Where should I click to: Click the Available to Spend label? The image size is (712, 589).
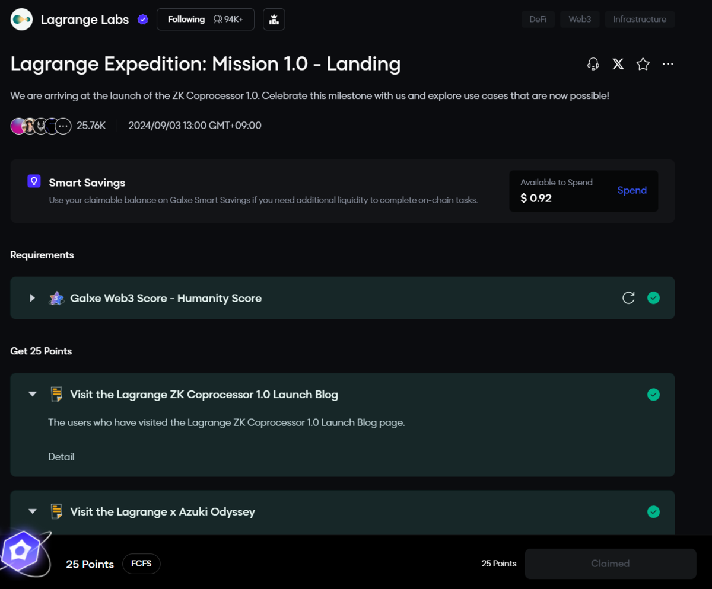[557, 183]
